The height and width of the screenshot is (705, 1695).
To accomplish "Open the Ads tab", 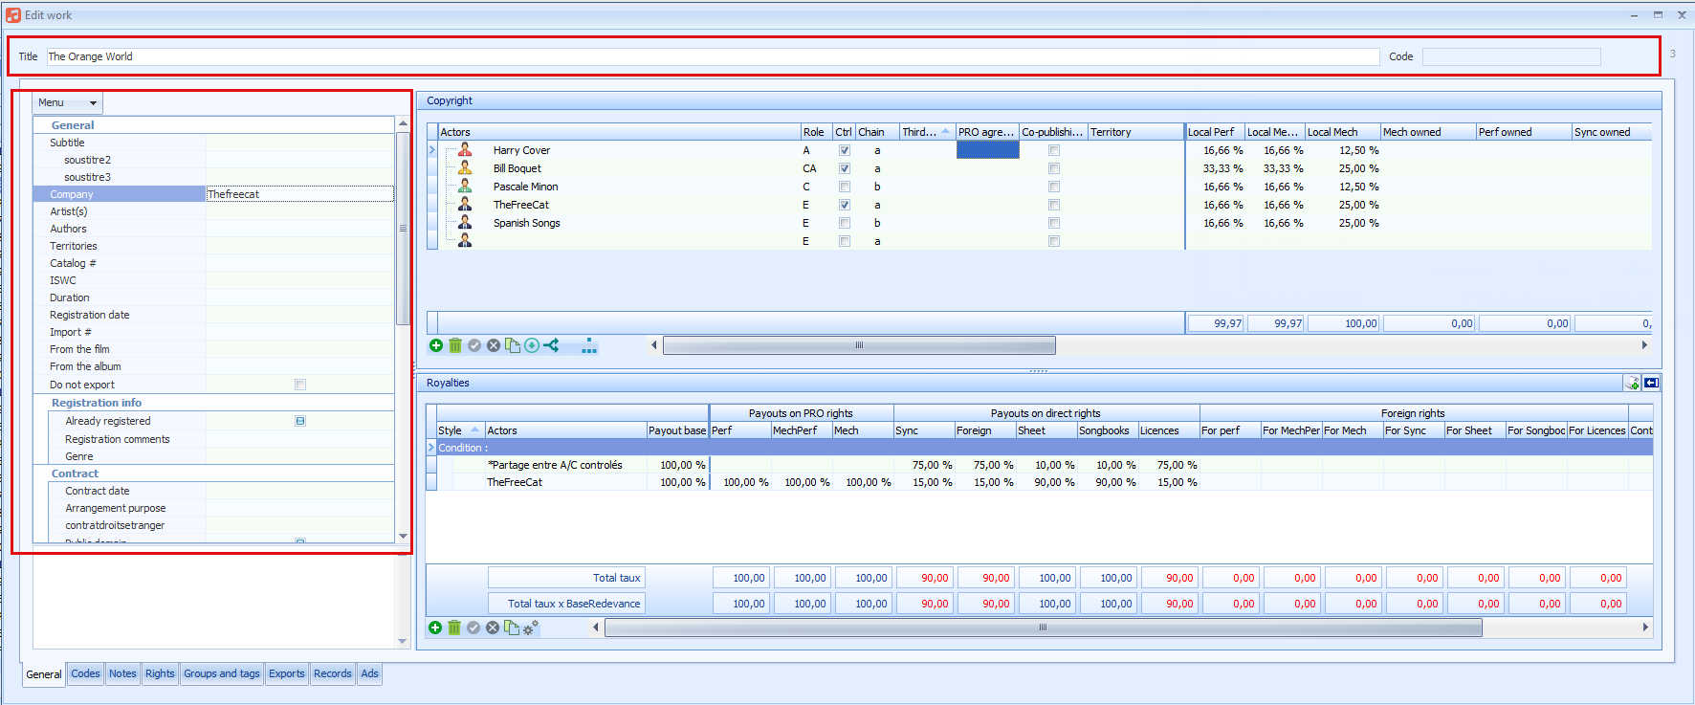I will click(370, 673).
